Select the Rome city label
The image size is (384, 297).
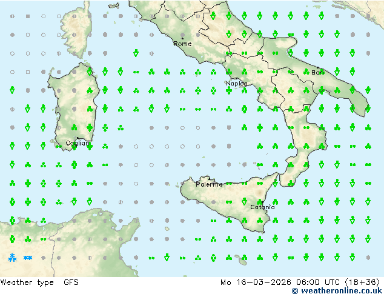click(182, 44)
